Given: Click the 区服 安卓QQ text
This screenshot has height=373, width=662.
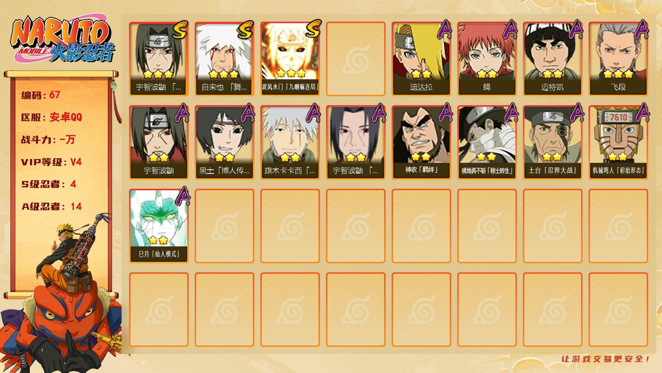Looking at the screenshot, I should click(51, 117).
